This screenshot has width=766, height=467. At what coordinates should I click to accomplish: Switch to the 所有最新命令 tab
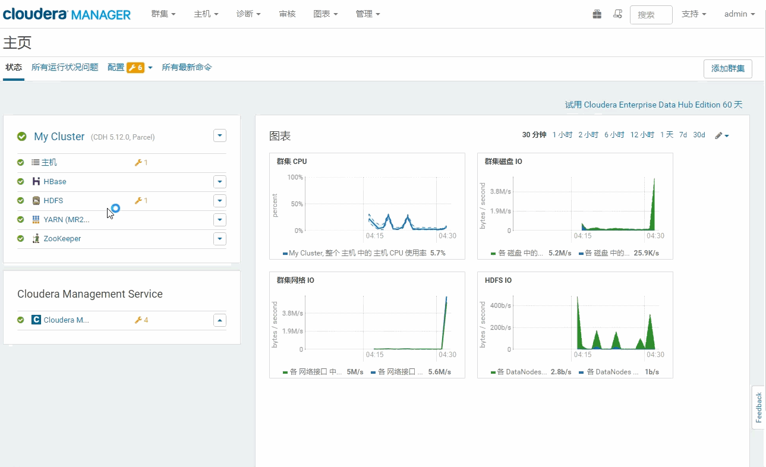point(187,68)
